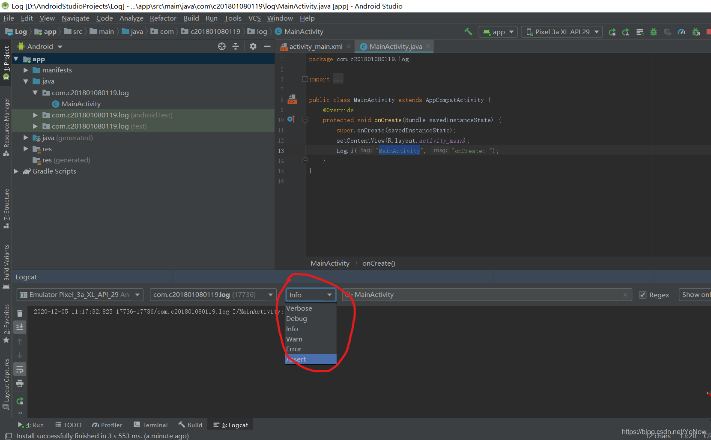Click the related XML gutter icon on line 8

click(x=292, y=99)
